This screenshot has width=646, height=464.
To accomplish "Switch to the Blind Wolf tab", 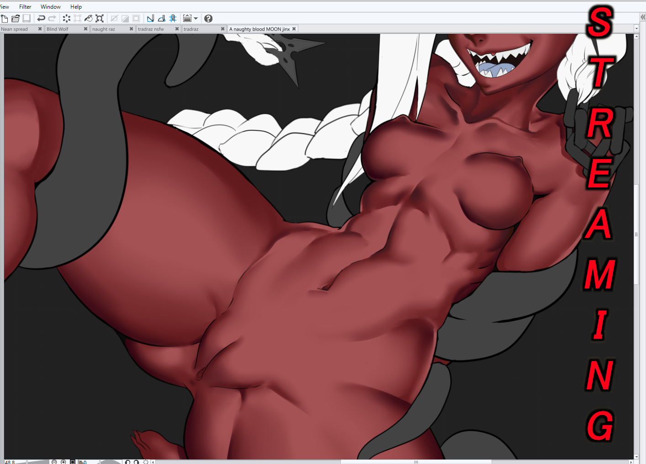I will pos(58,29).
